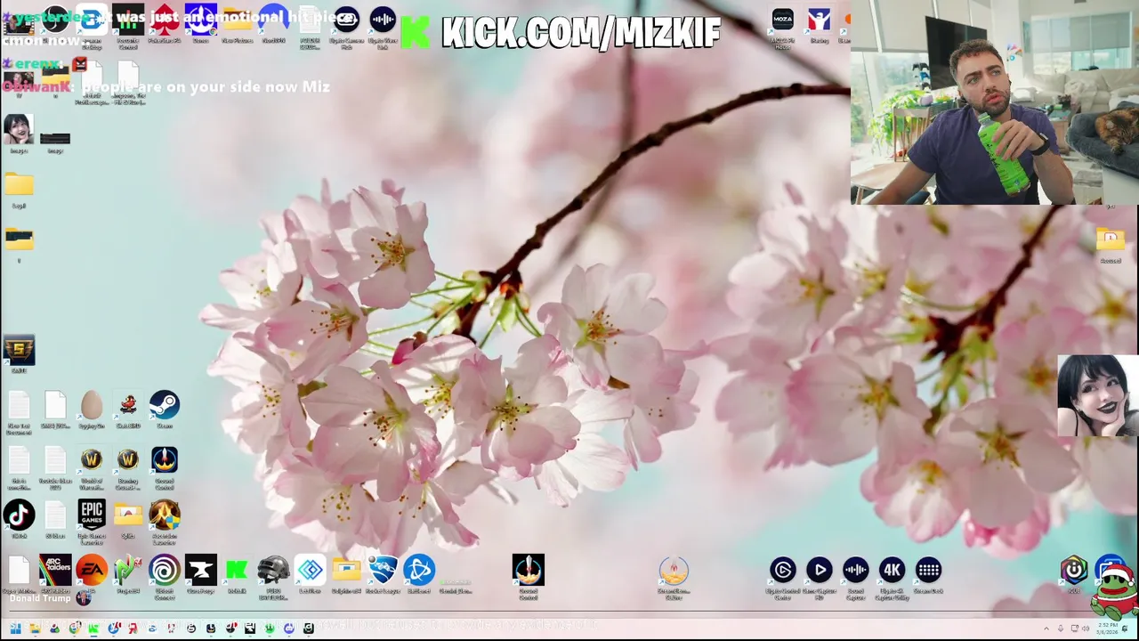Open the yellow folder at right edge

[x=1111, y=239]
